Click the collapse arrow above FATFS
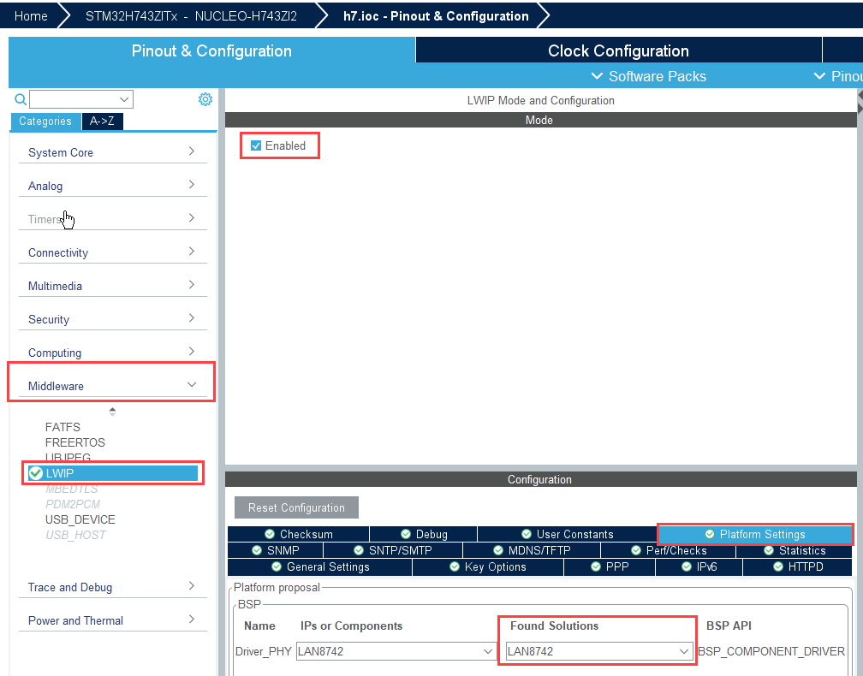Viewport: 863px width, 676px height. [112, 412]
